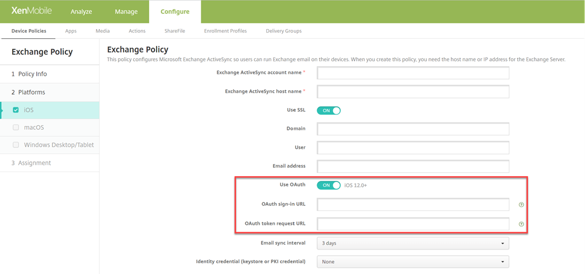
Task: Click the XenMobile logo
Action: (31, 11)
